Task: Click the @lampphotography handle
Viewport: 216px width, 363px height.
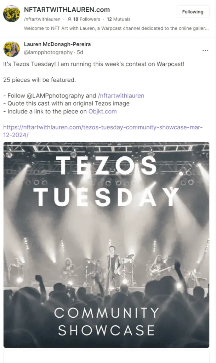Action: [48, 52]
